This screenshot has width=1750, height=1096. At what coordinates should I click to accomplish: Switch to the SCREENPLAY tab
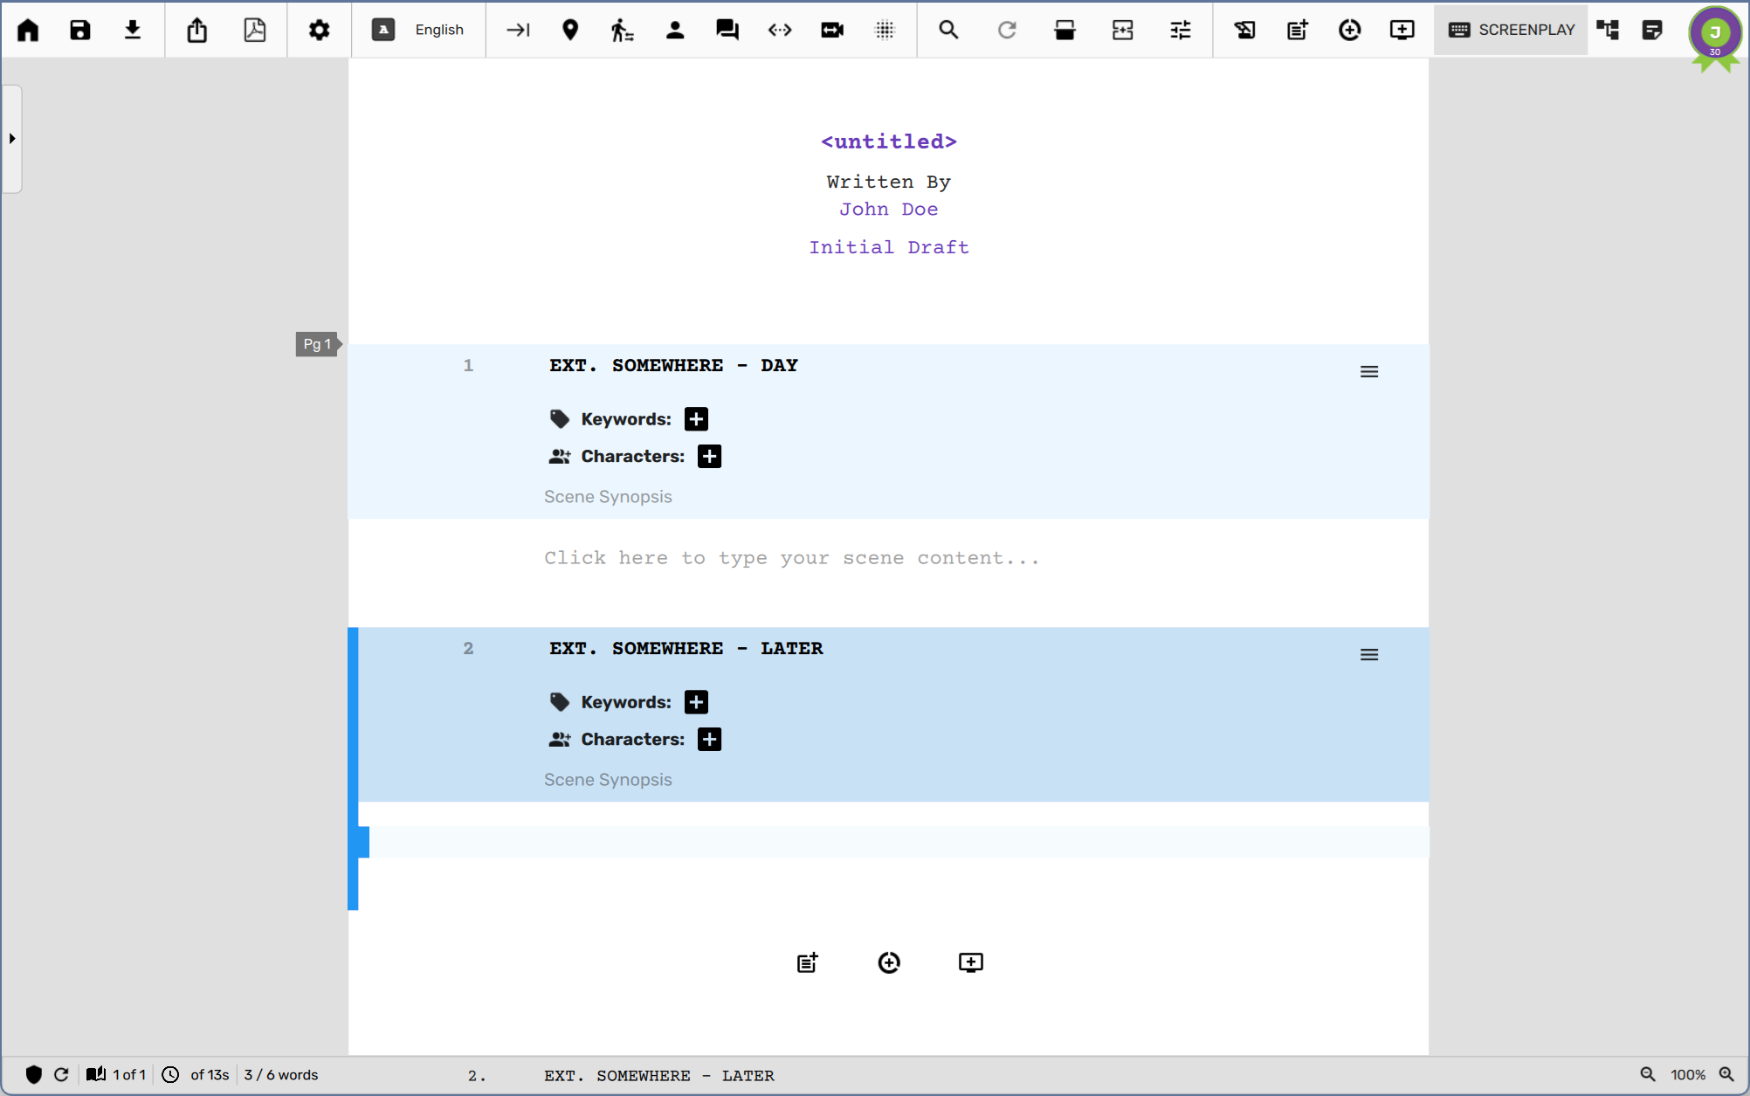(1511, 30)
